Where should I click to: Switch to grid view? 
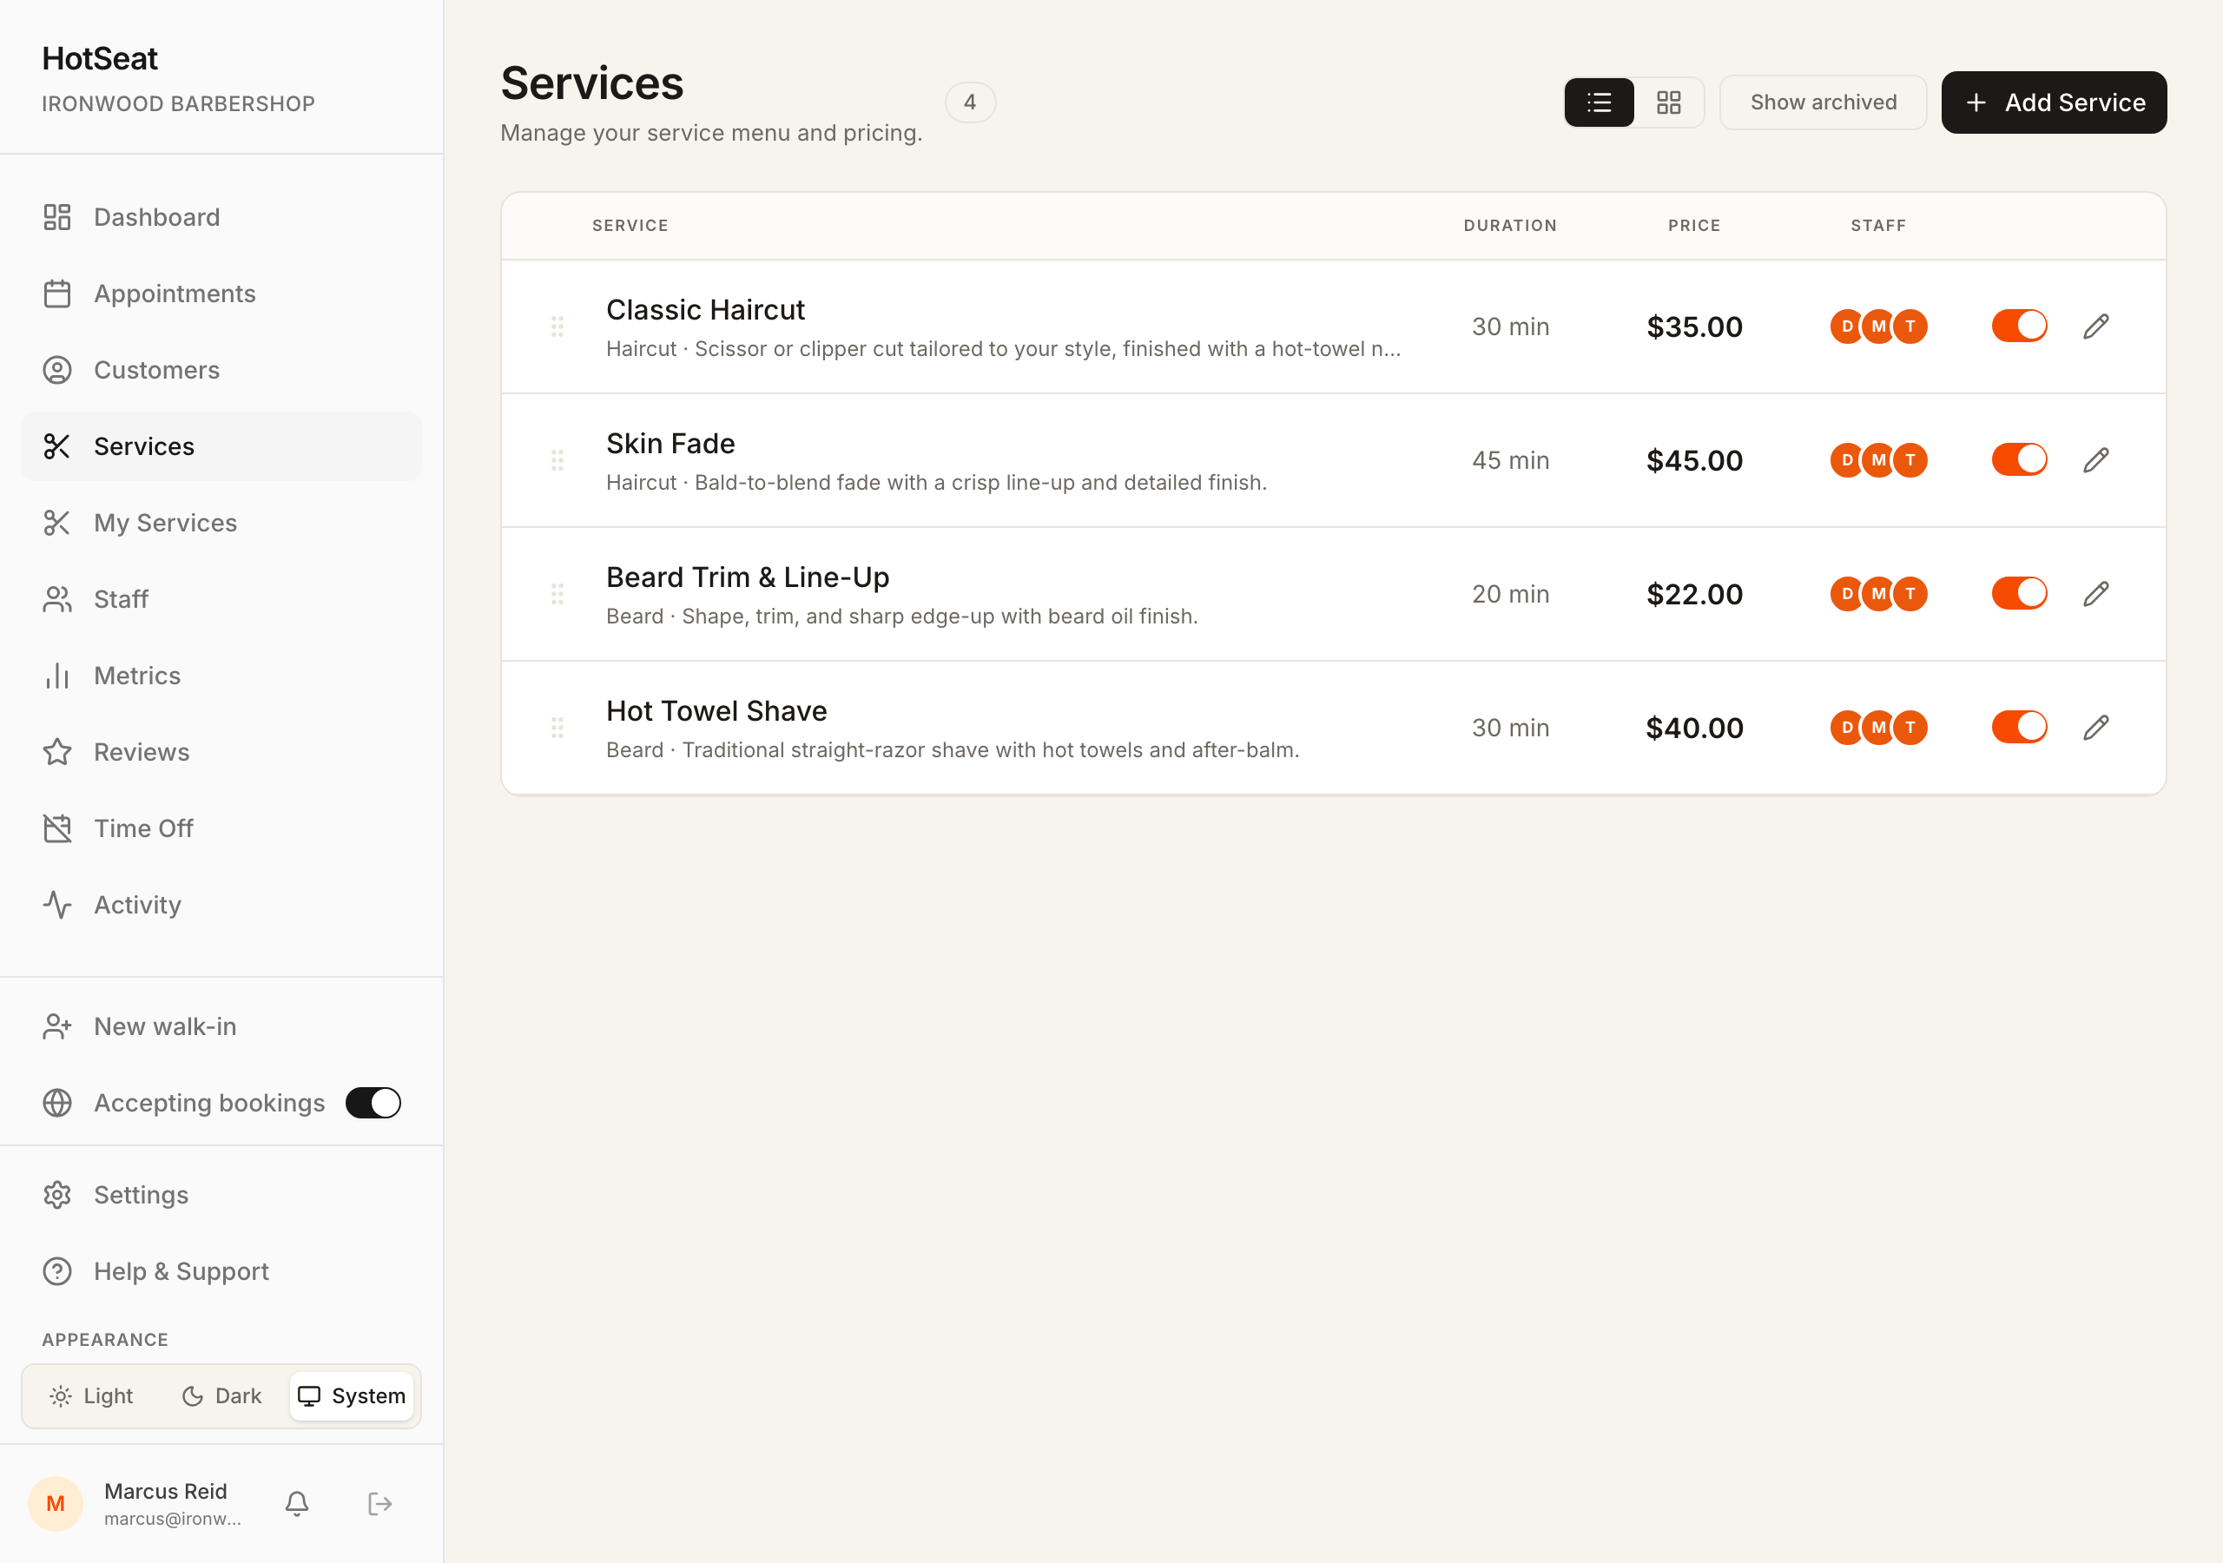point(1668,102)
